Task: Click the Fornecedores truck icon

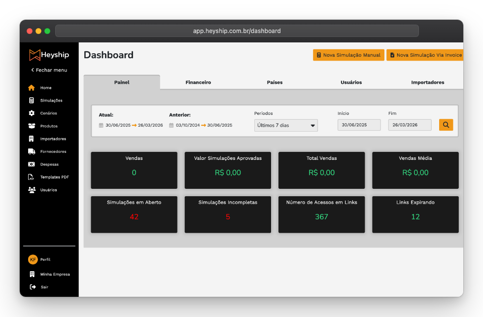Action: (x=32, y=152)
